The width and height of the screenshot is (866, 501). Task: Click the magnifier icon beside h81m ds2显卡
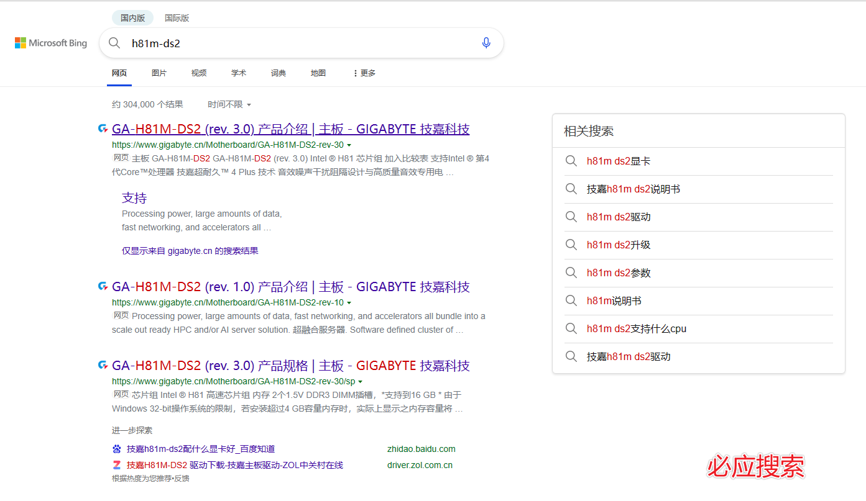(571, 161)
